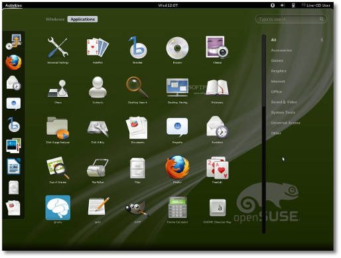Click the Activities button in the top bar
The image size is (341, 258).
tap(13, 5)
